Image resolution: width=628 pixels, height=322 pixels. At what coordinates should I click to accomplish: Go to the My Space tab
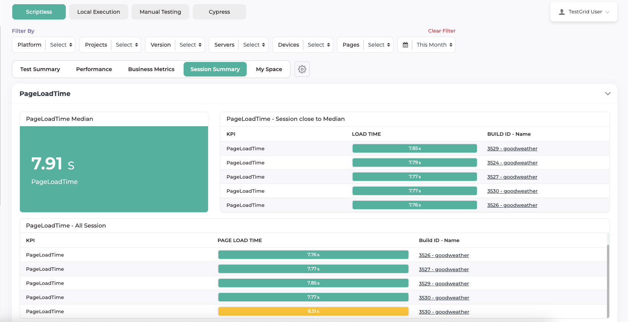pos(269,69)
